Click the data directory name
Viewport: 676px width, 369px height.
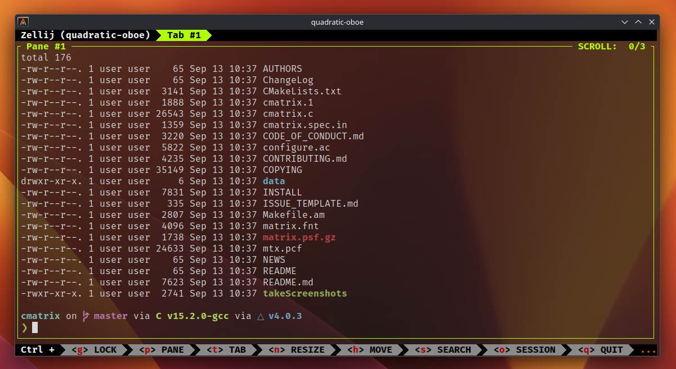coord(274,181)
